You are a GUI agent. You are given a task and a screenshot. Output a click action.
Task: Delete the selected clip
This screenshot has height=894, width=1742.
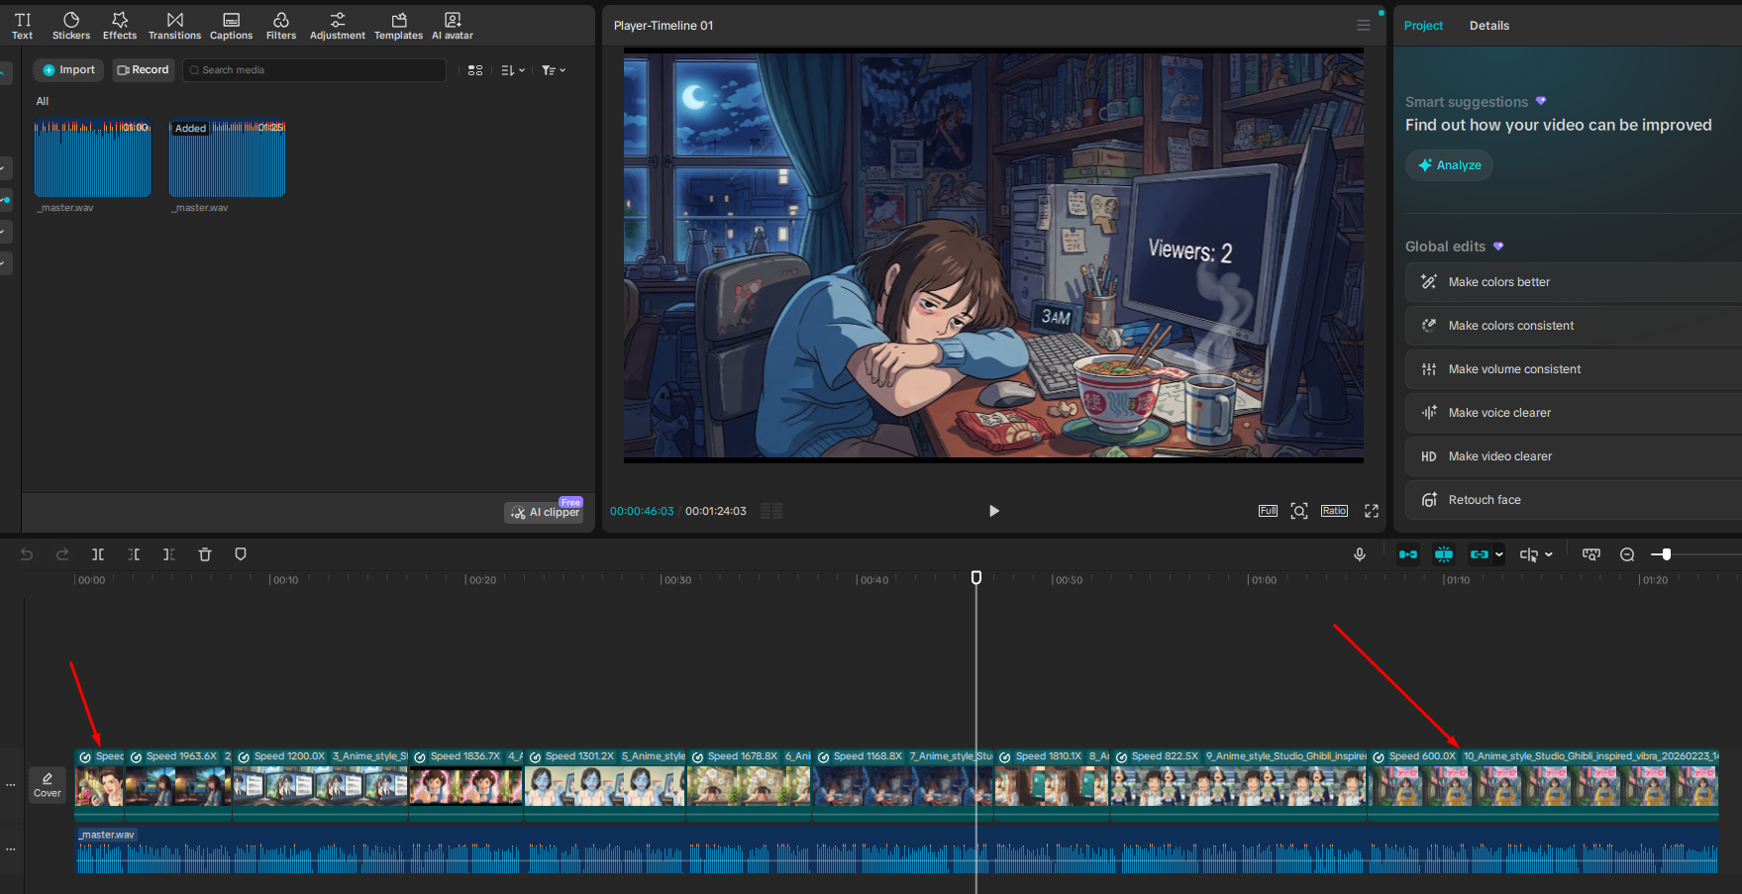coord(205,554)
